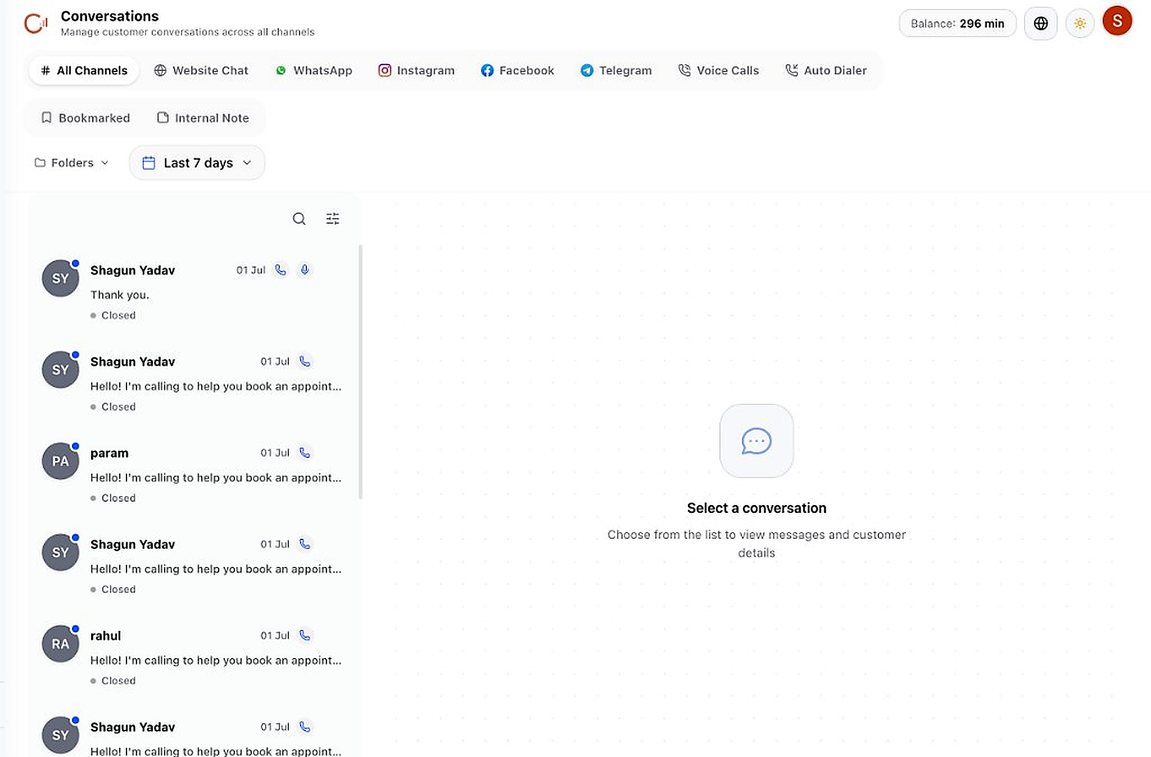Click the folder icon beside Folders
This screenshot has height=757, width=1151.
coord(40,163)
